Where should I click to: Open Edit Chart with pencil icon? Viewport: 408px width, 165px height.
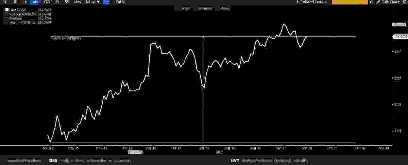[x=388, y=2]
